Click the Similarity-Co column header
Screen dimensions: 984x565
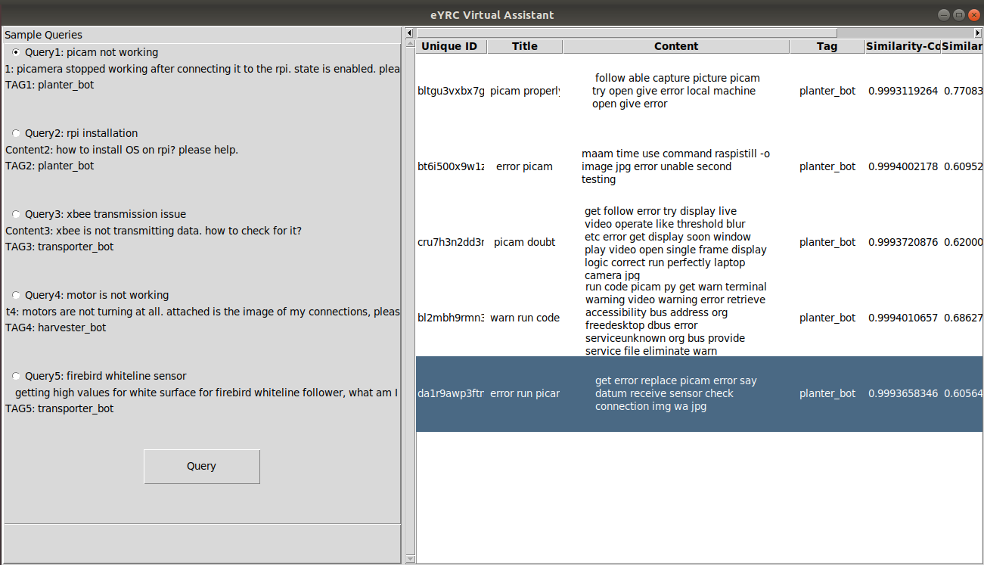[903, 46]
